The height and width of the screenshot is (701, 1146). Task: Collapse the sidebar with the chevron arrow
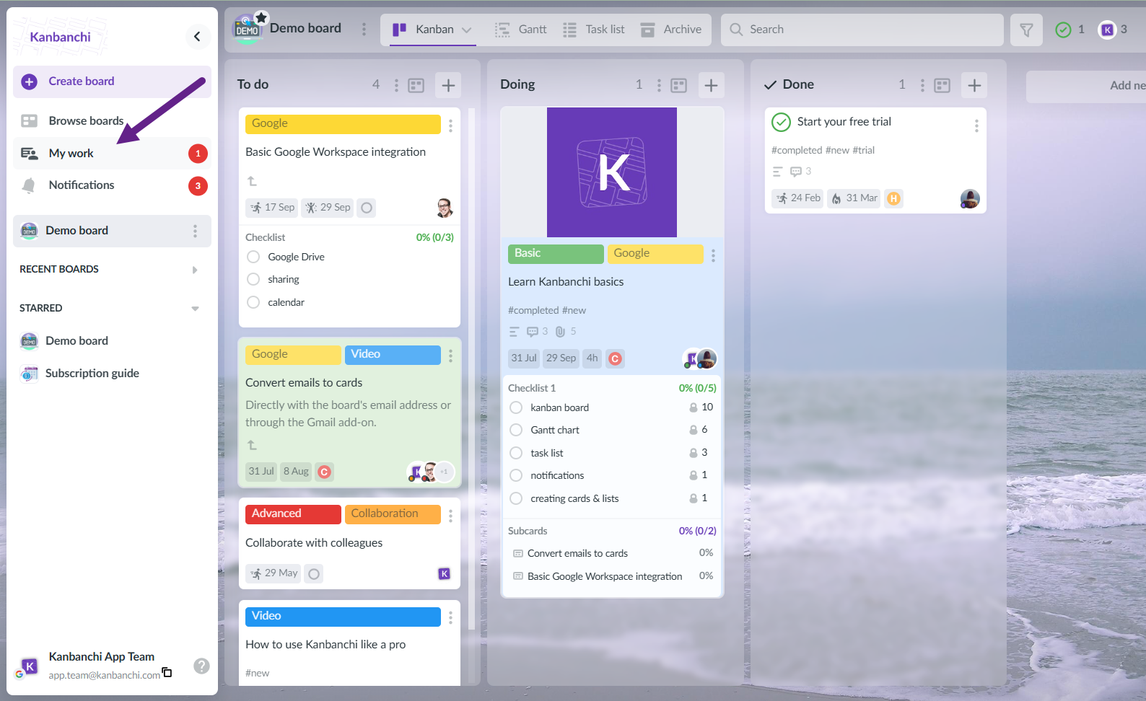(x=197, y=36)
